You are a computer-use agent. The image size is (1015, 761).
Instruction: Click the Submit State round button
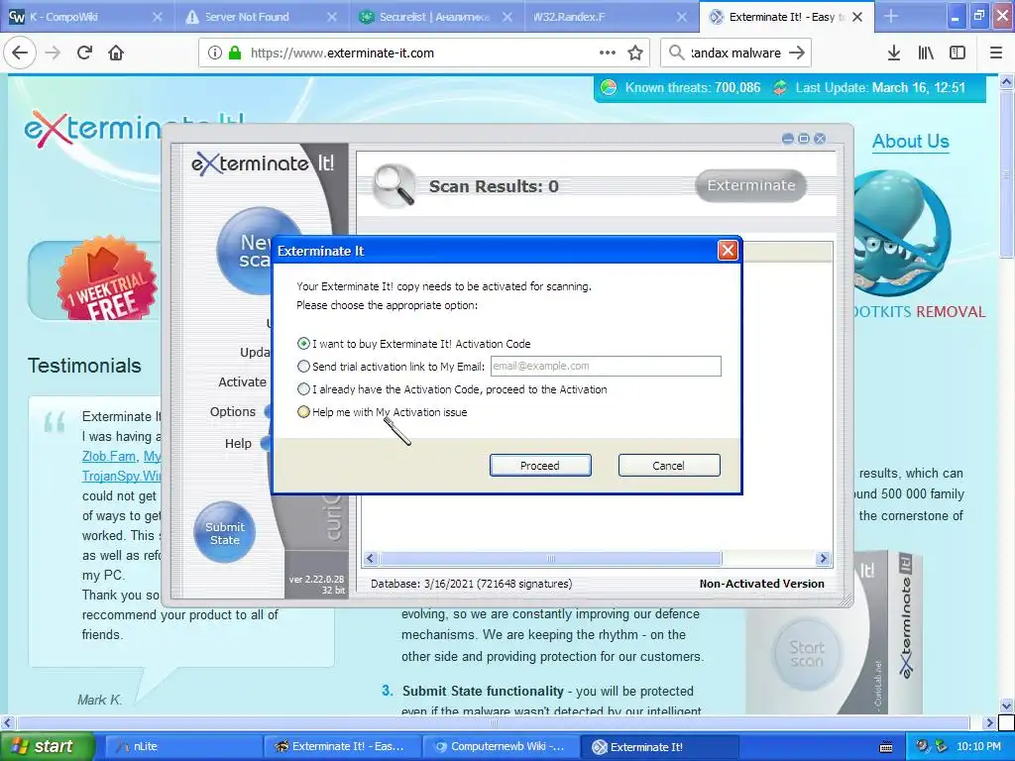click(x=225, y=532)
